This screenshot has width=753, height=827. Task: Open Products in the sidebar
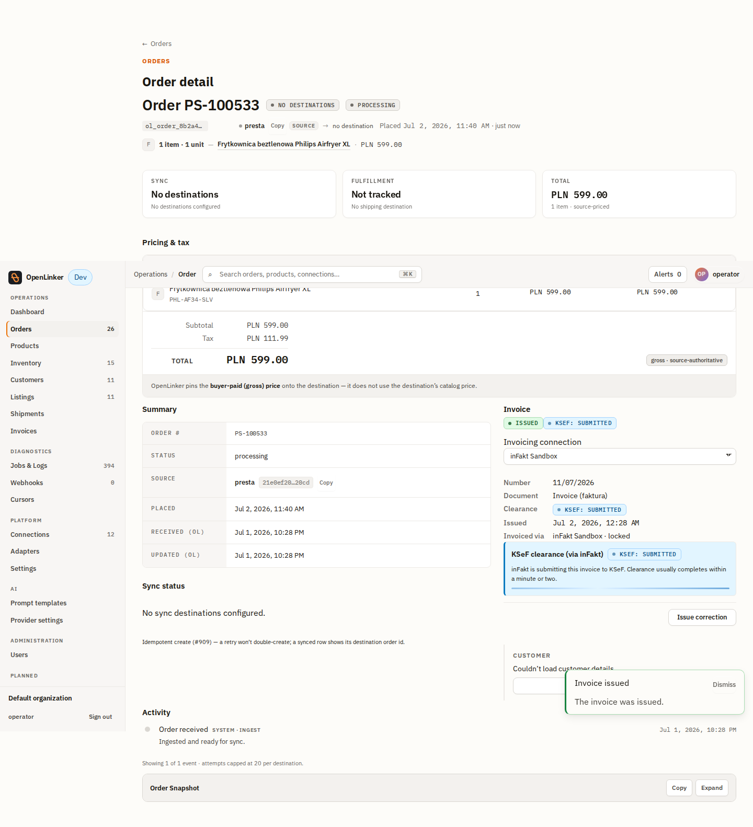pyautogui.click(x=62, y=346)
